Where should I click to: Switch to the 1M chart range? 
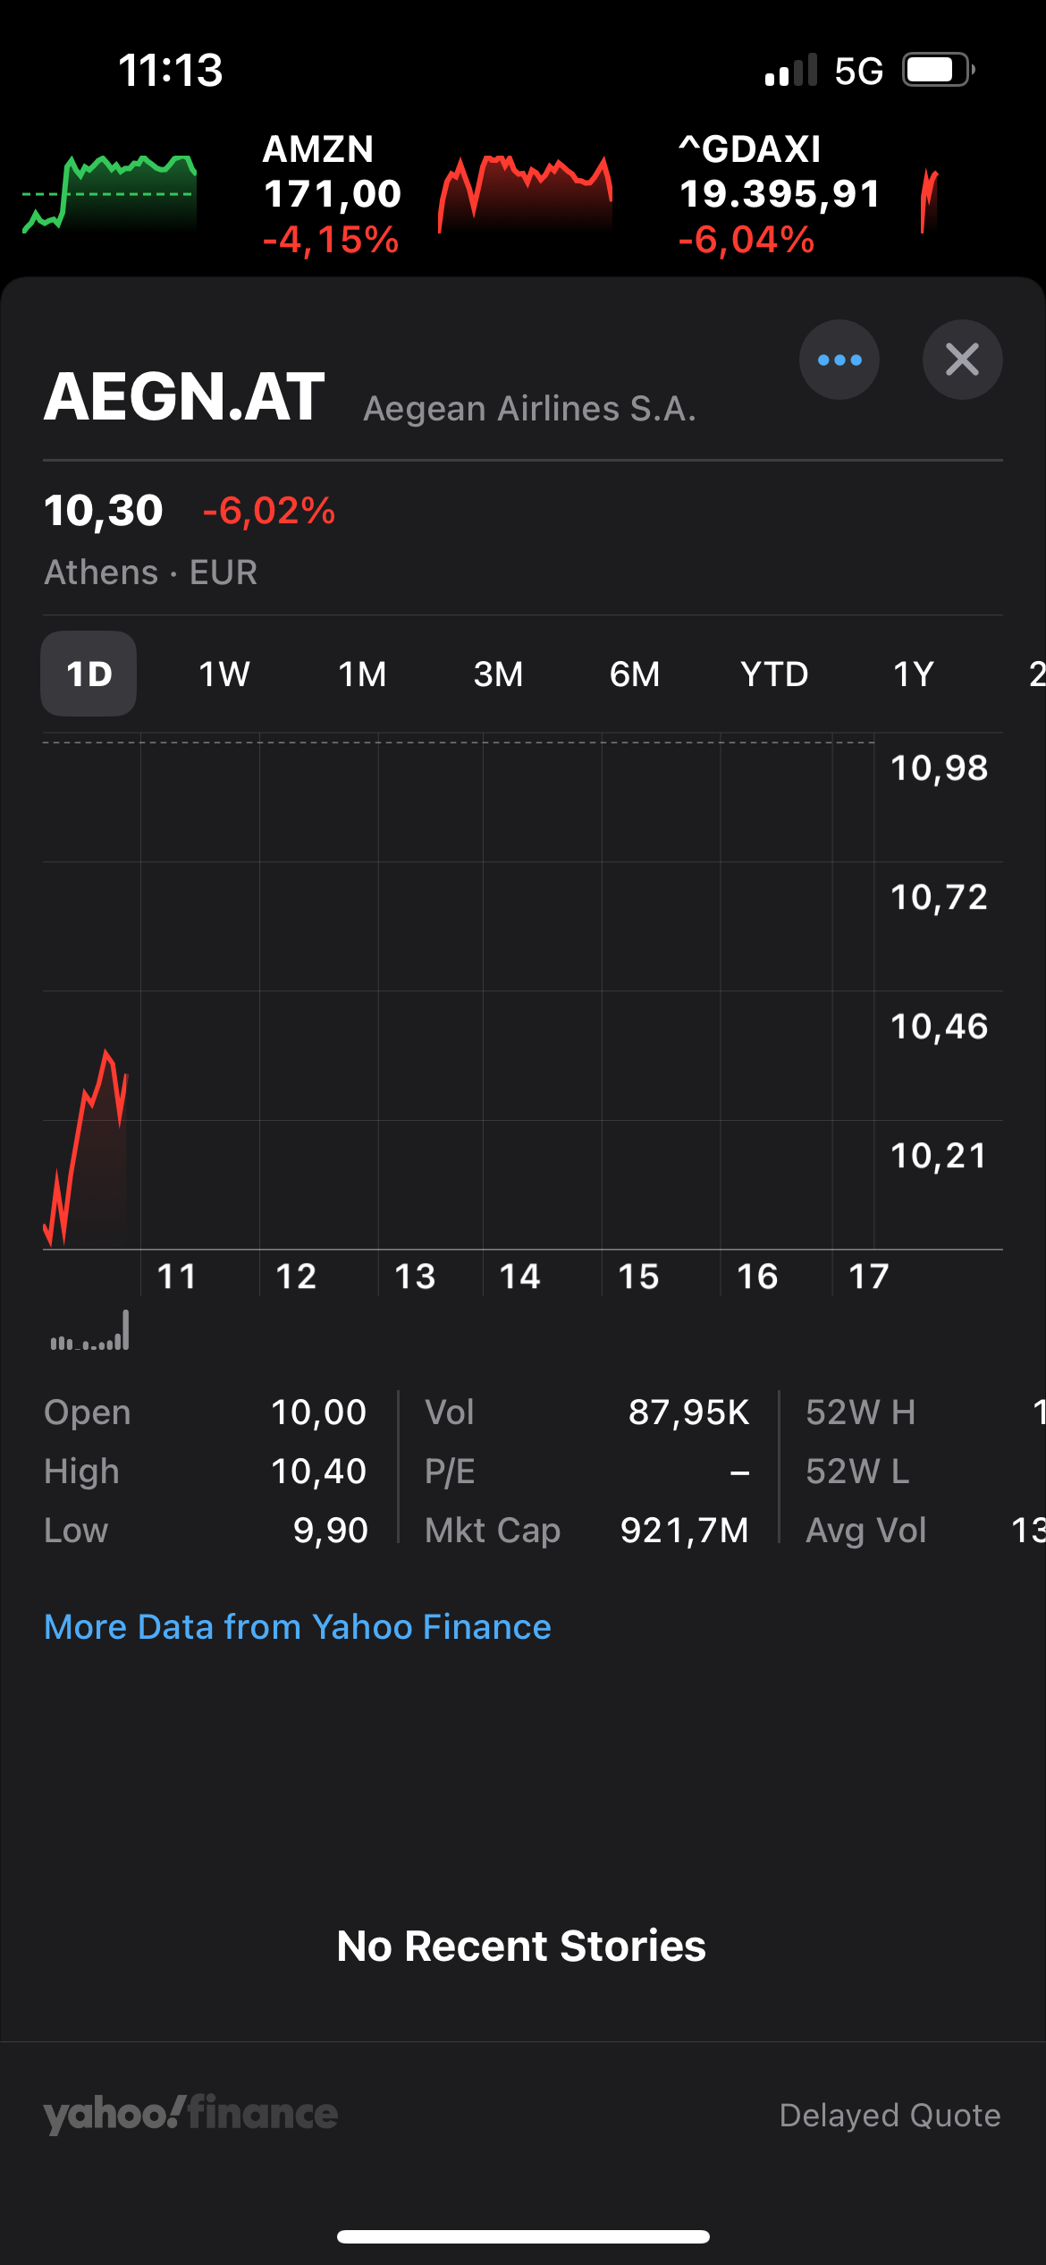(x=362, y=674)
